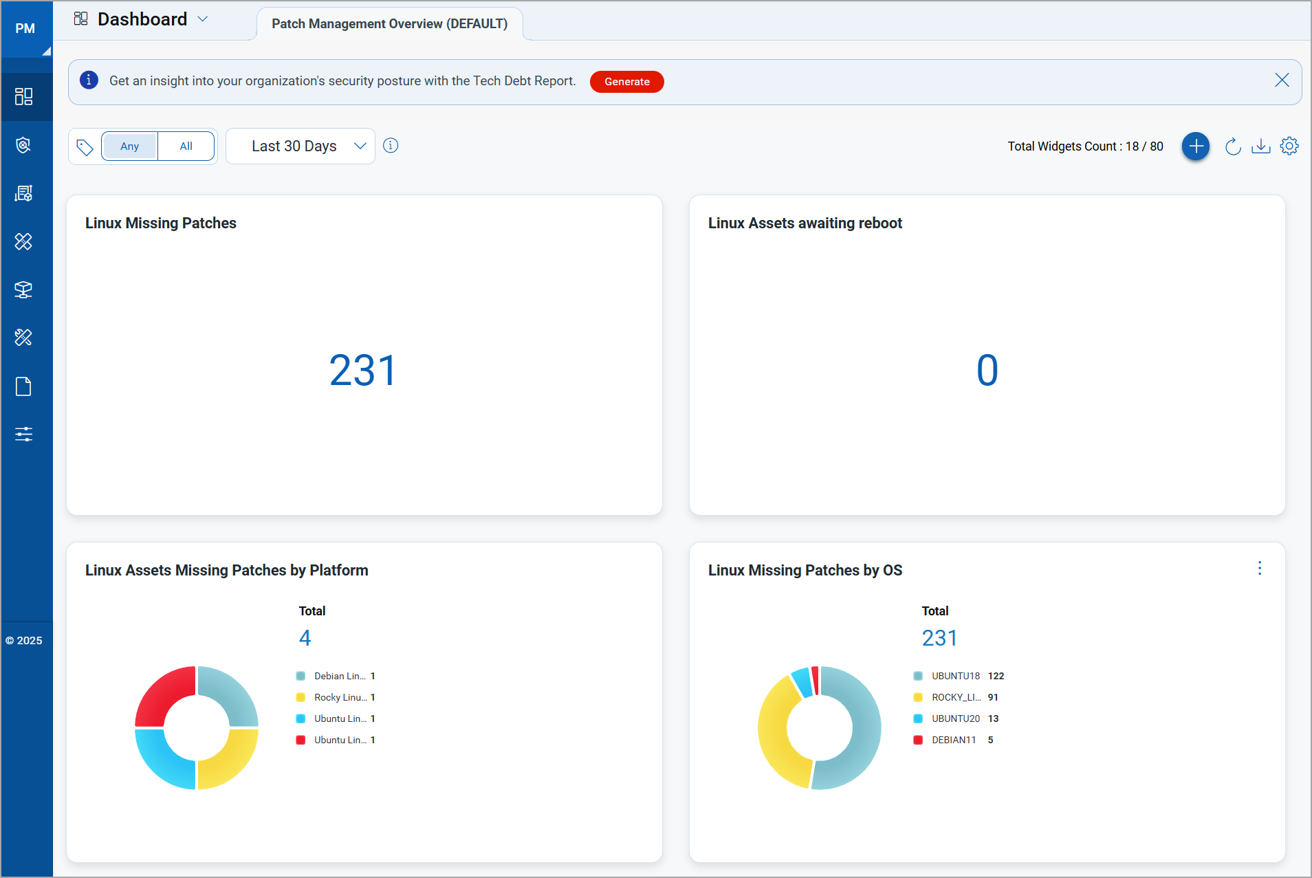Click the add widget plus button
1312x878 pixels.
point(1196,146)
